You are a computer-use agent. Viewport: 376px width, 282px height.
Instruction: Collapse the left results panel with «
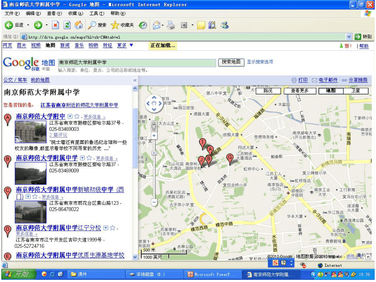[135, 80]
